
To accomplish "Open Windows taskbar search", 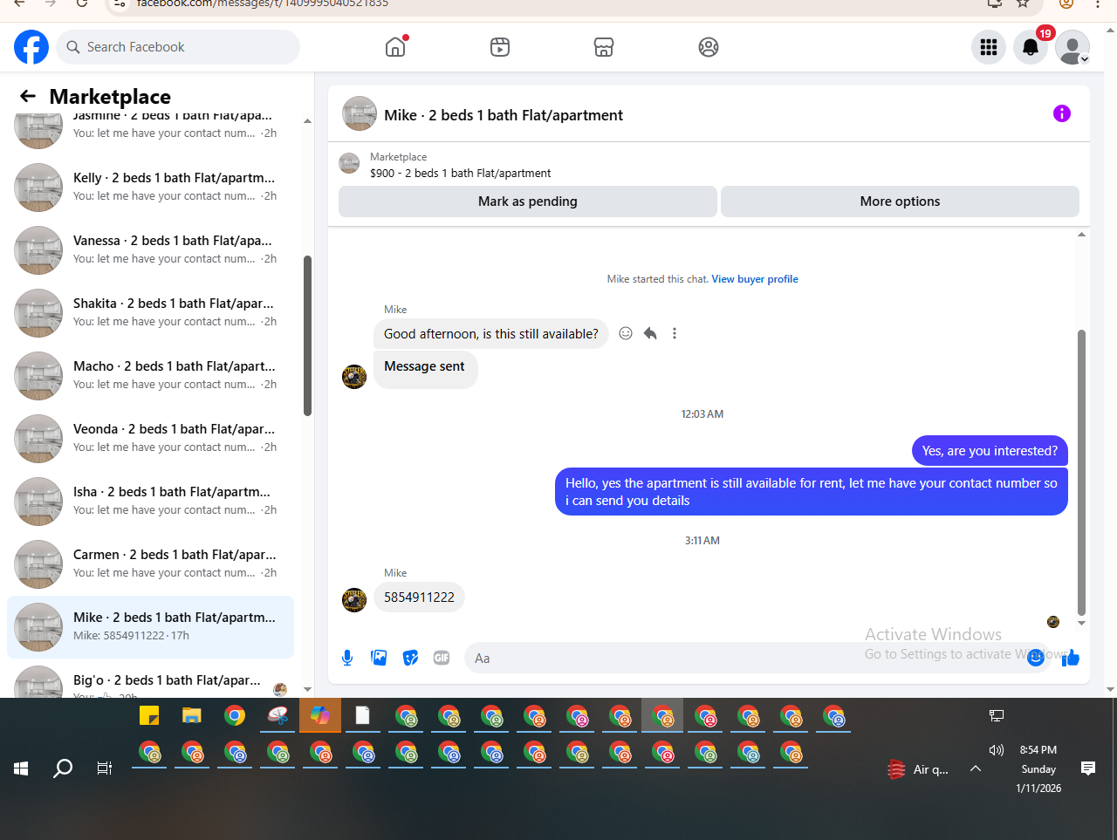I will 63,768.
